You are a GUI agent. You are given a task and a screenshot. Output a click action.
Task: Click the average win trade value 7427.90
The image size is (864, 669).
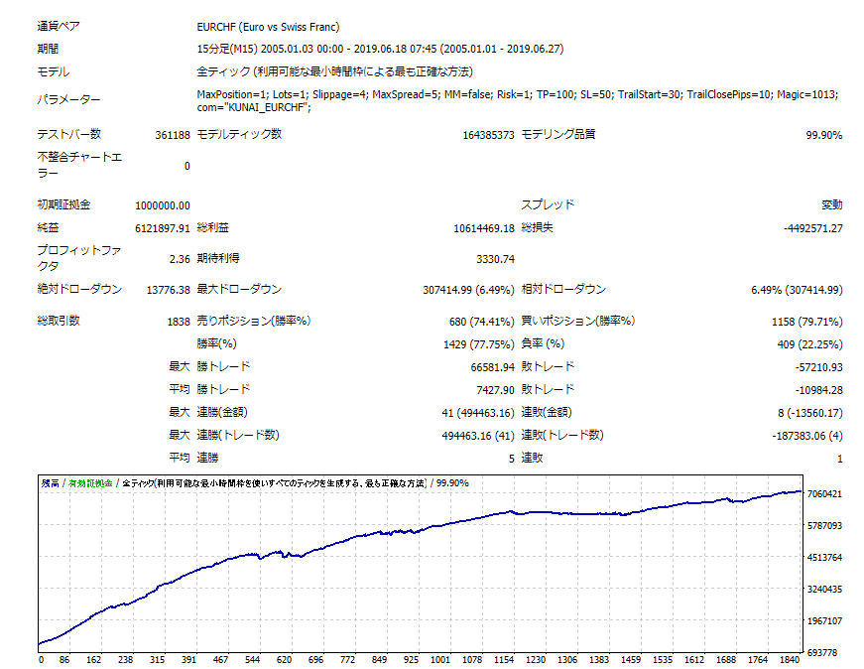(495, 390)
